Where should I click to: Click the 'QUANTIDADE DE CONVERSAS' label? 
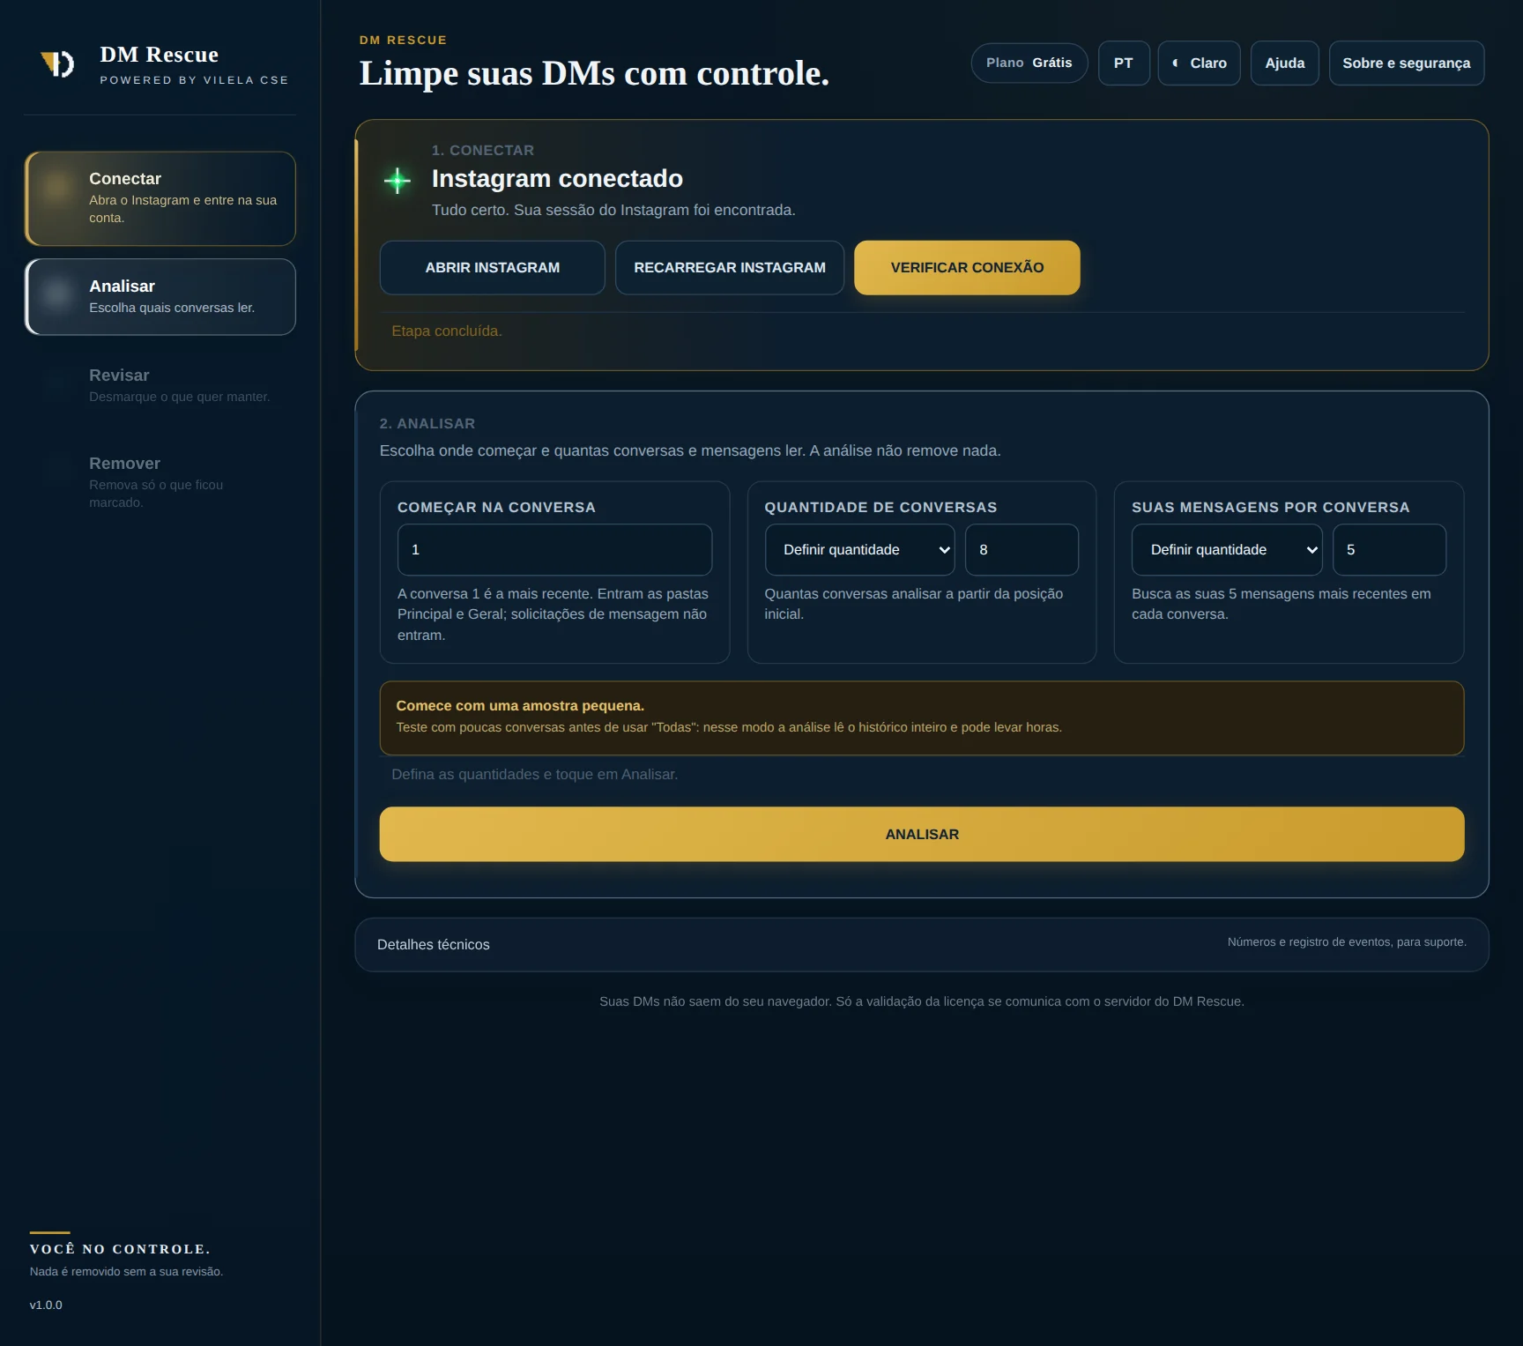pyautogui.click(x=880, y=508)
